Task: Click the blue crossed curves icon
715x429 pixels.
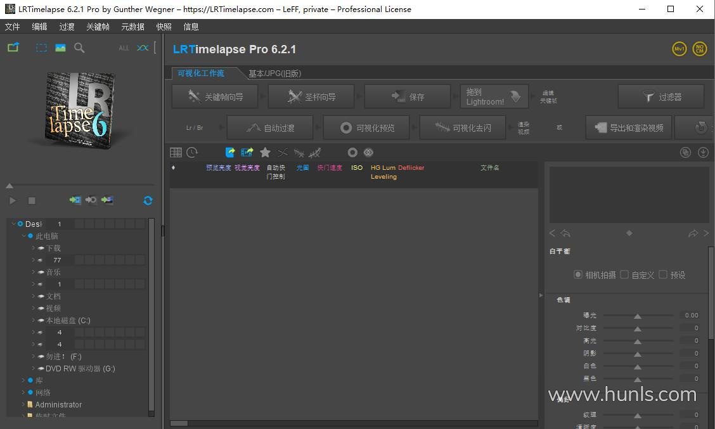Action: click(x=142, y=48)
